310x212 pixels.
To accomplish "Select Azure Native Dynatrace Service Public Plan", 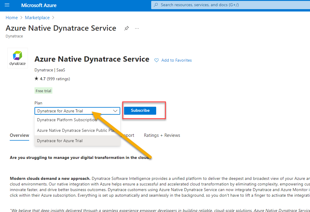I will [x=76, y=130].
